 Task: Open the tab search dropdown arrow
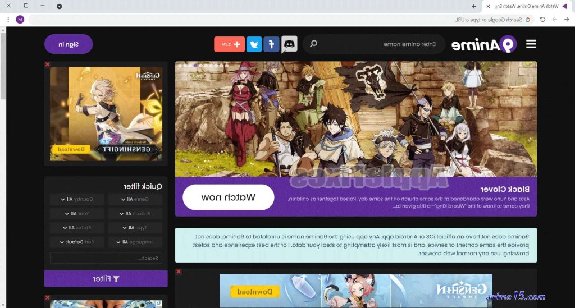coord(59,6)
